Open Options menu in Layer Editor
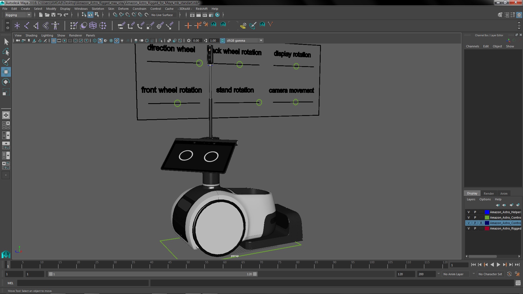 (485, 199)
